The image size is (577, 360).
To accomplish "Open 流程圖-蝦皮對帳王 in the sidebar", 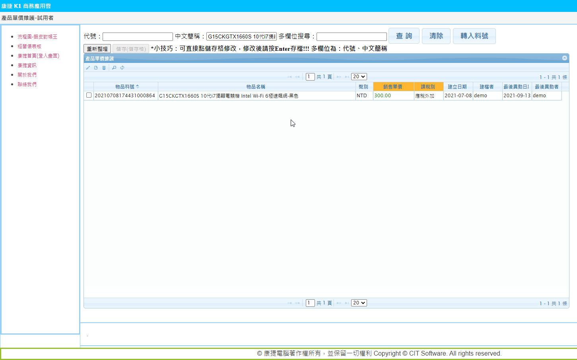I will 37,37.
